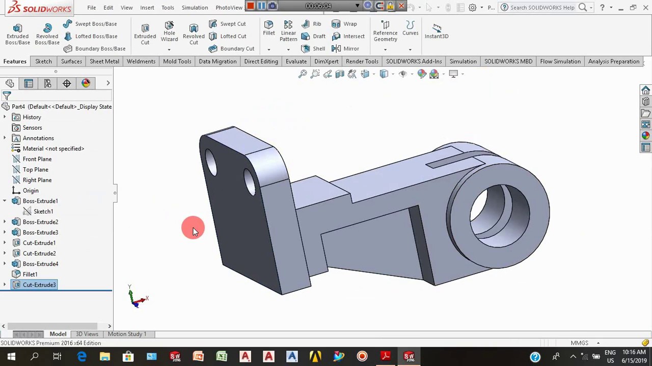The height and width of the screenshot is (366, 652).
Task: Toggle Hide/Show Items eye icon
Action: (402, 74)
